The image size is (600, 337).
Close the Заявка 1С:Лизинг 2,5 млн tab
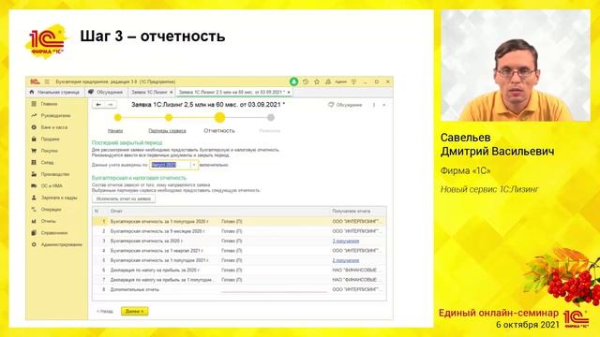[289, 92]
